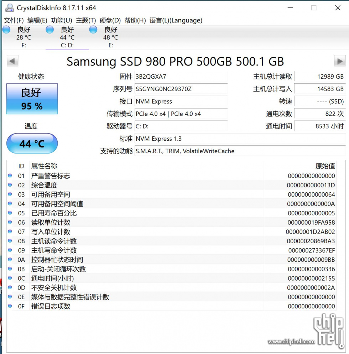Select raw value 000000000013D

tap(311, 185)
